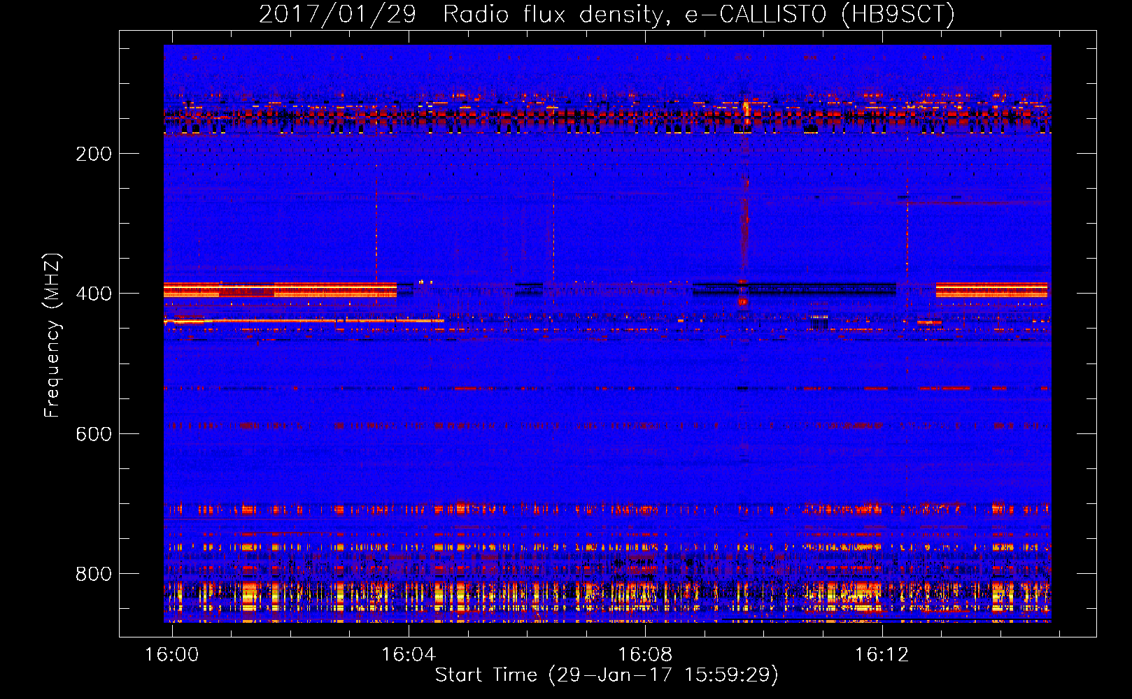This screenshot has height=699, width=1132.
Task: Click the '600' frequency tick label
Action: 94,434
